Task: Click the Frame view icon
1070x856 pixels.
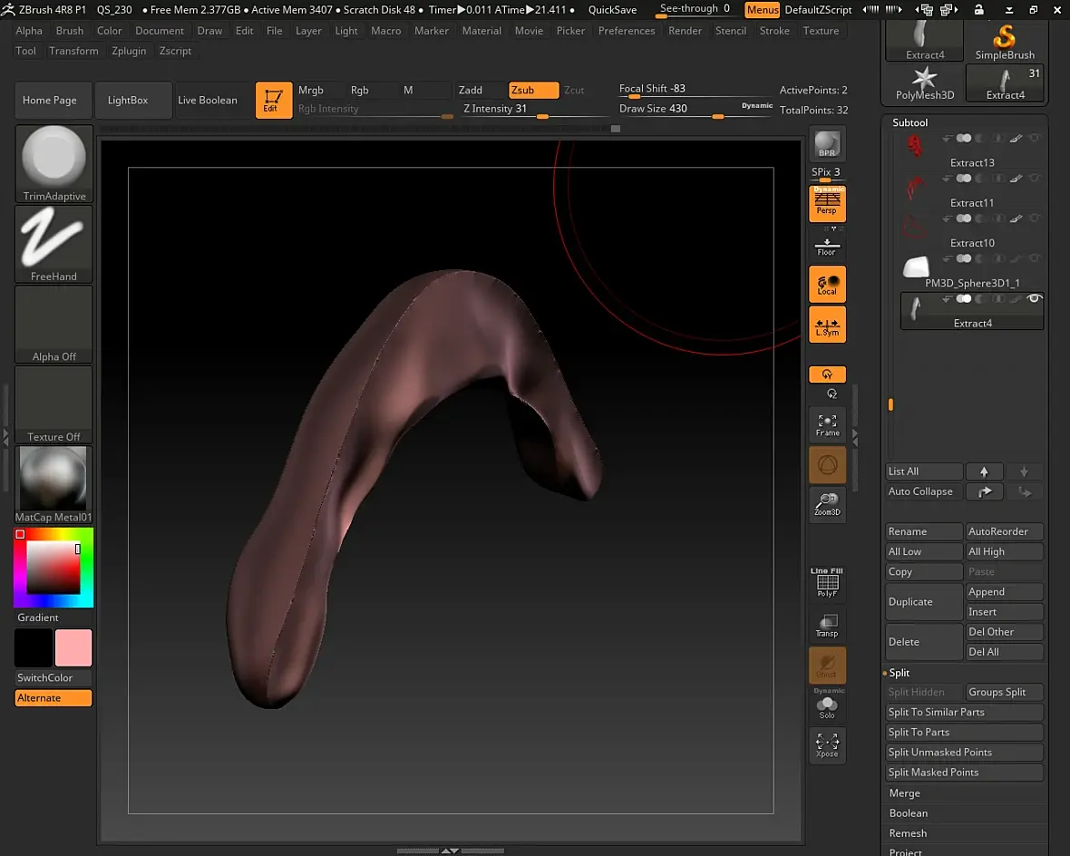Action: coord(827,424)
